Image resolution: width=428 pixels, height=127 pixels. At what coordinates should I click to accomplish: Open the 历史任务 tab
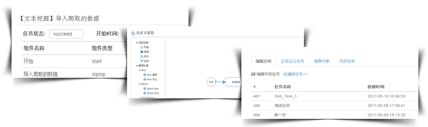pyautogui.click(x=347, y=61)
